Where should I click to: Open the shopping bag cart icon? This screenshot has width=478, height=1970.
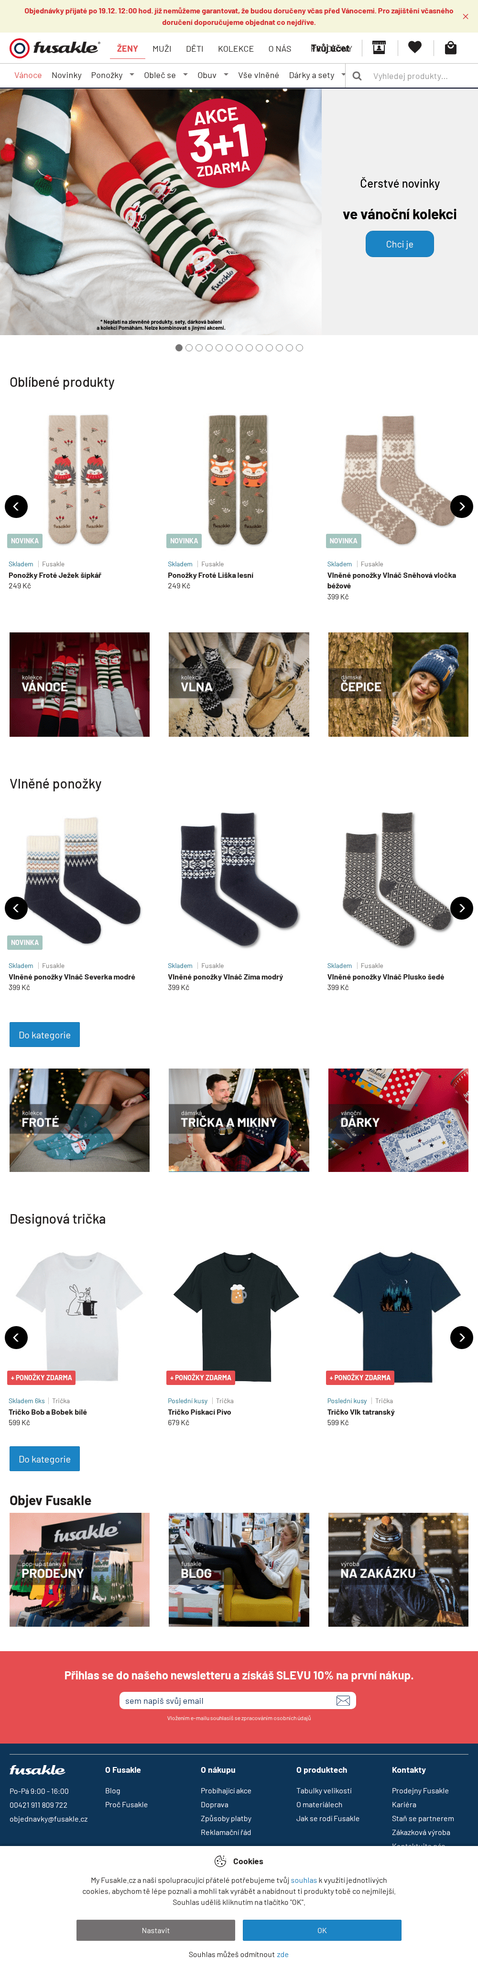click(450, 47)
